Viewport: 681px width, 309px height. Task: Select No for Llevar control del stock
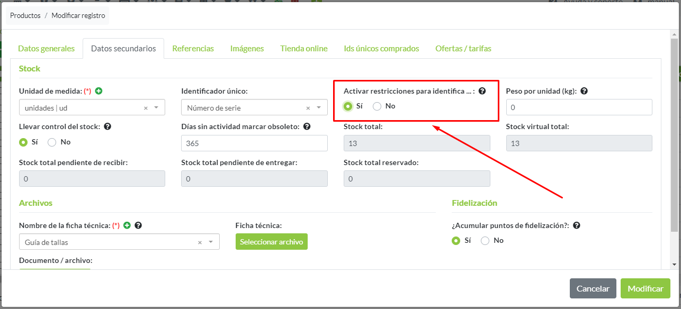coord(52,142)
